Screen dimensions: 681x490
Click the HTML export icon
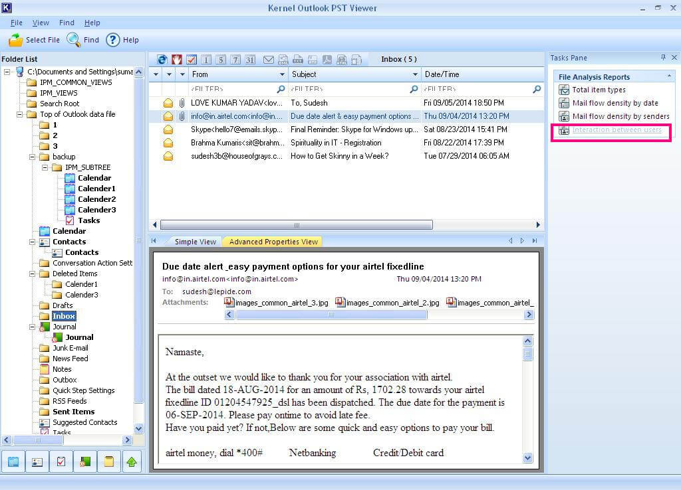342,59
